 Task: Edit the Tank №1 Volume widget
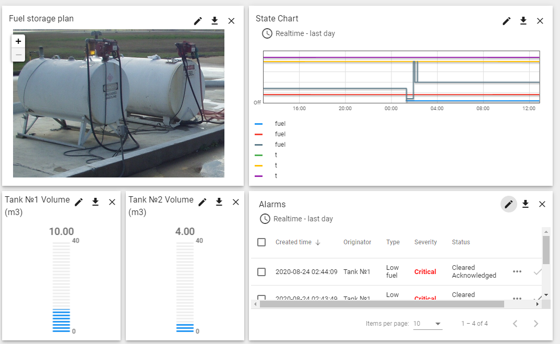[x=79, y=202]
